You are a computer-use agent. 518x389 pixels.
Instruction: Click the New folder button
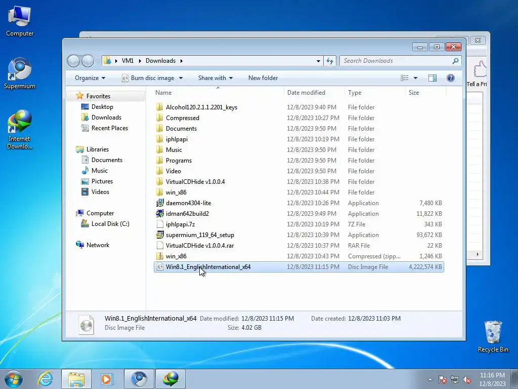click(263, 78)
